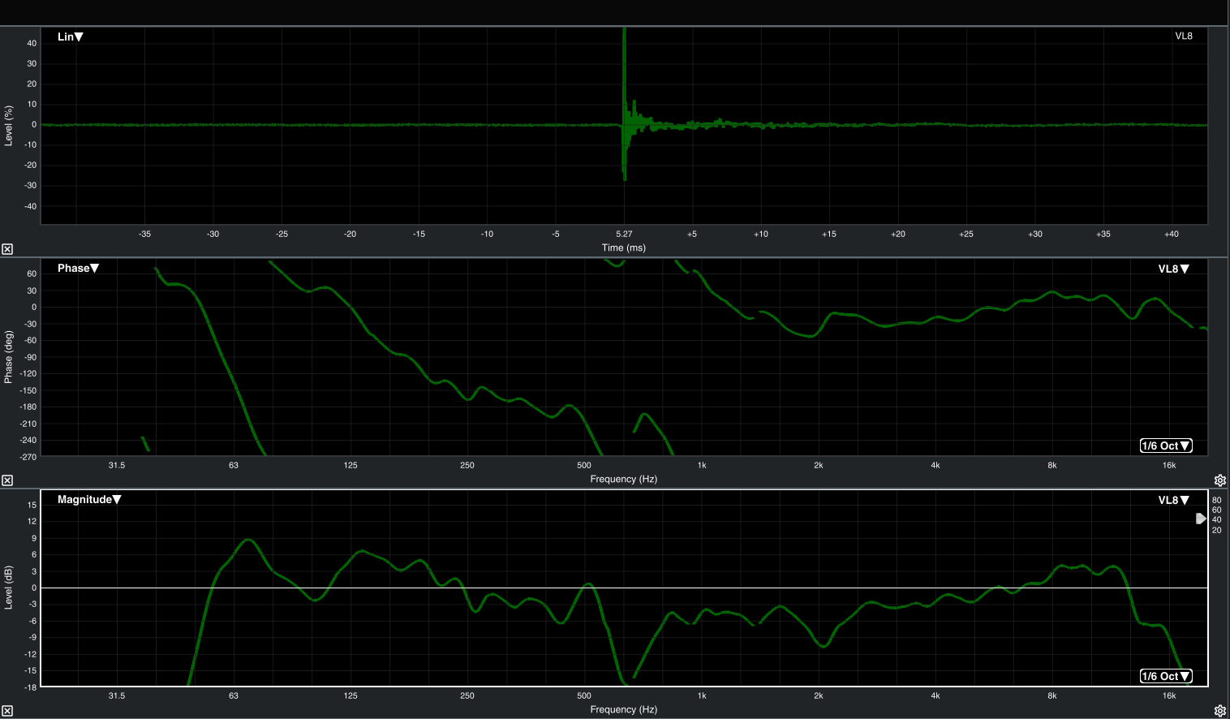1230x719 pixels.
Task: Open the Lin graph type dropdown
Action: (71, 37)
